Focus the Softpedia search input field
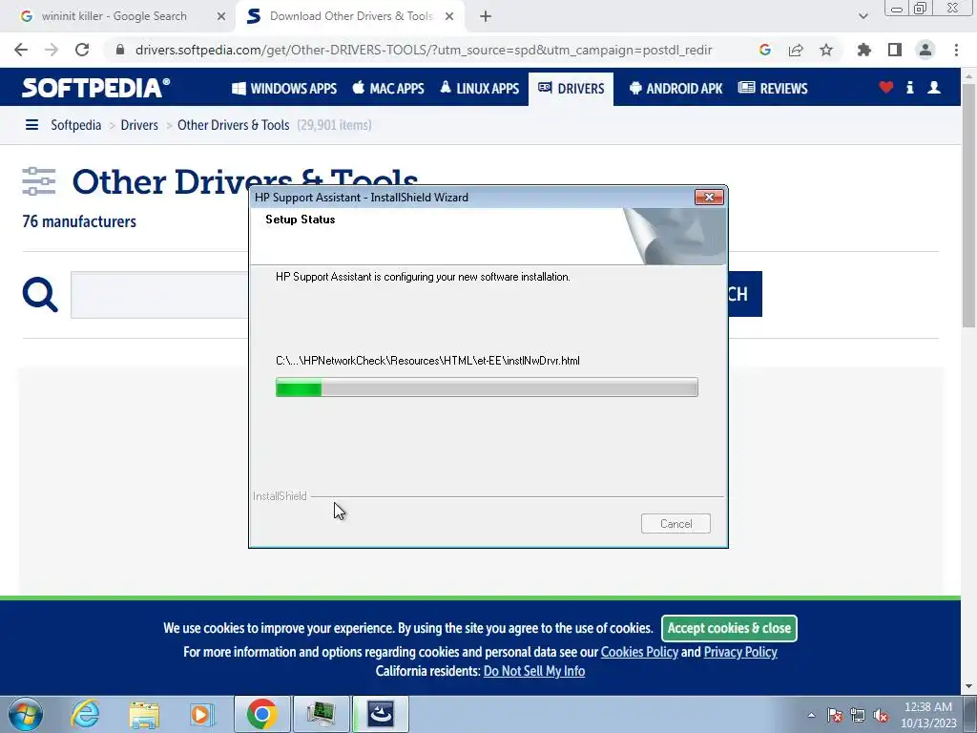977x733 pixels. pyautogui.click(x=159, y=295)
